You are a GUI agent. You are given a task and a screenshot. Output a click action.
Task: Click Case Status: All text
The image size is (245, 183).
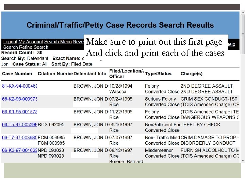point(30,64)
